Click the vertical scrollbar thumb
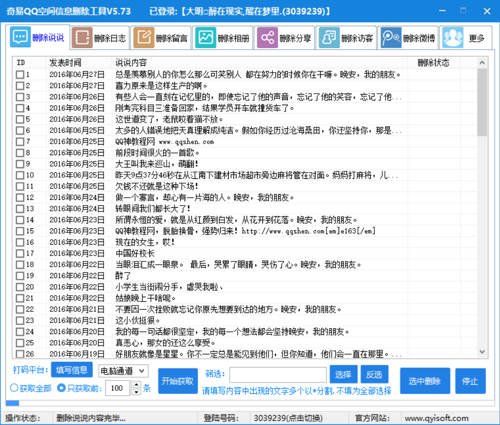The width and height of the screenshot is (500, 425). 482,102
